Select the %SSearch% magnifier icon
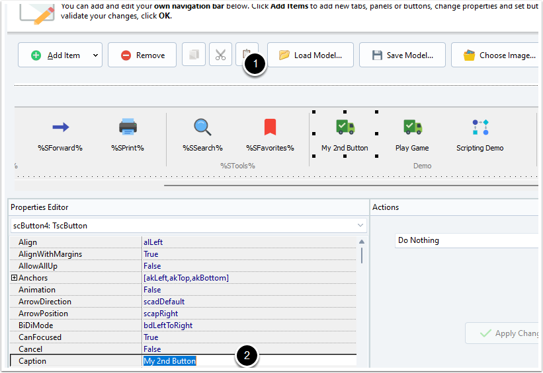The height and width of the screenshot is (373, 543). point(202,127)
